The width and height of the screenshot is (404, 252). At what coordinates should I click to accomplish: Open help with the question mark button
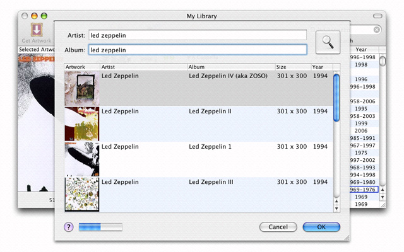(x=69, y=227)
